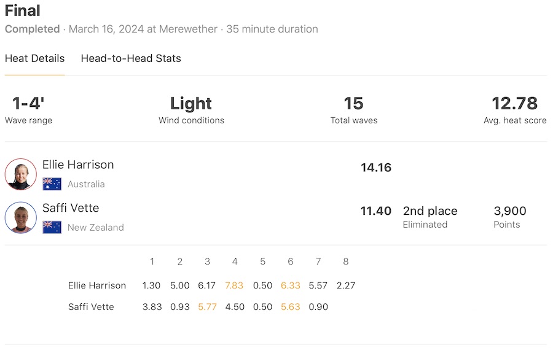Open Ellie Harrison's athlete name link
Image resolution: width=553 pixels, height=348 pixels.
(78, 164)
